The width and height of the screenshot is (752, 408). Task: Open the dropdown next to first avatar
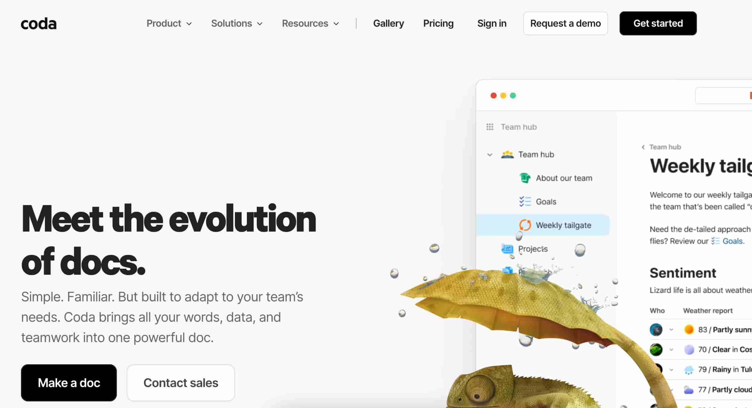coord(671,330)
